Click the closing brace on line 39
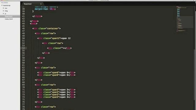Screen dimensions: 196x110 tap(33, 11)
